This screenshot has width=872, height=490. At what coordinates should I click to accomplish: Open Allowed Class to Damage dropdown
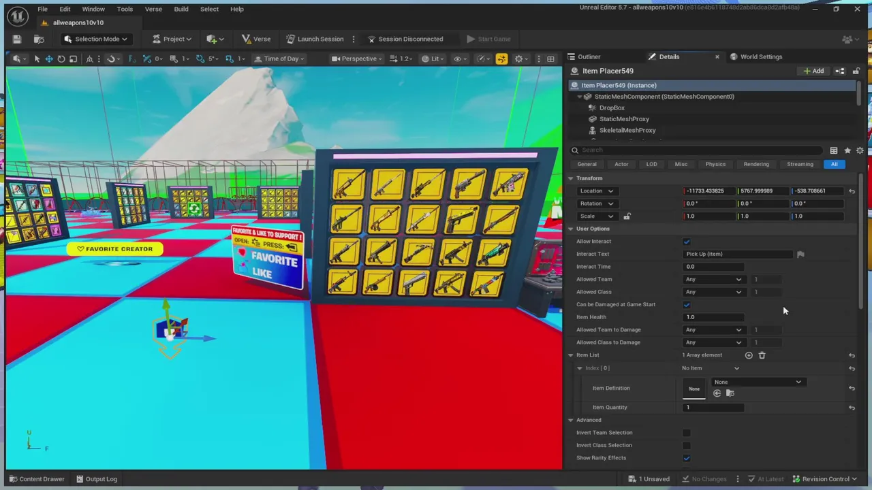(x=713, y=342)
